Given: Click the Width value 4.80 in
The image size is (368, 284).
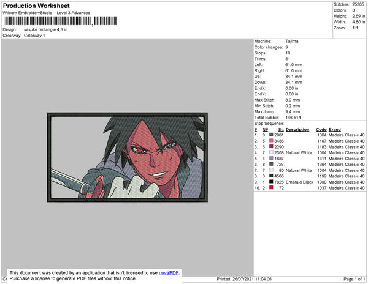Looking at the screenshot, I should click(359, 22).
